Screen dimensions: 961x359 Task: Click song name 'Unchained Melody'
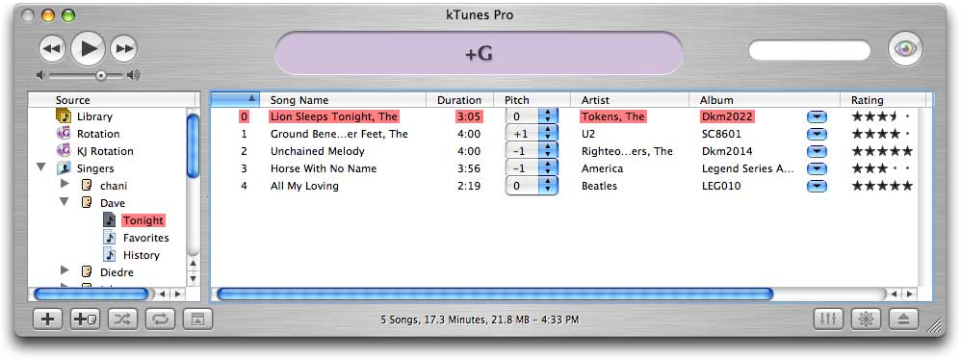click(x=318, y=151)
